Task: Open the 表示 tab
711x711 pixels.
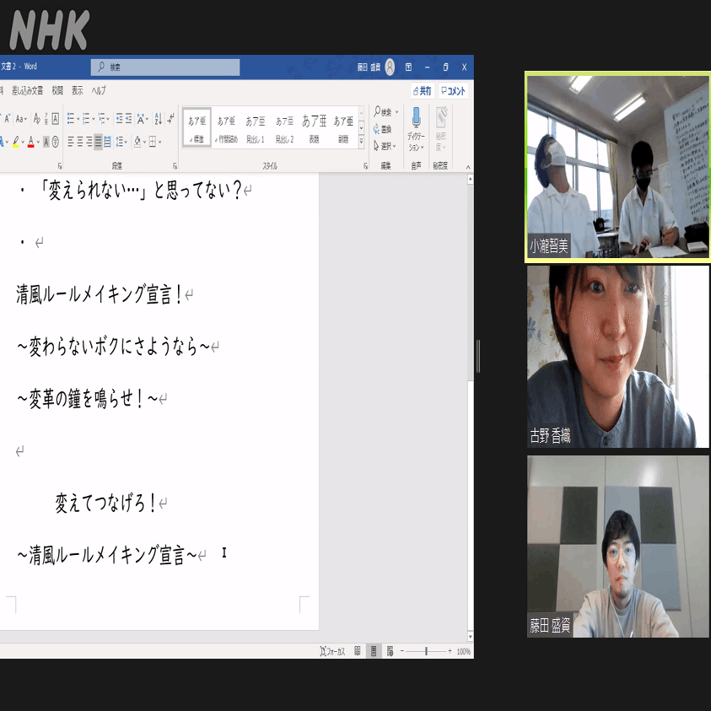Action: 78,91
